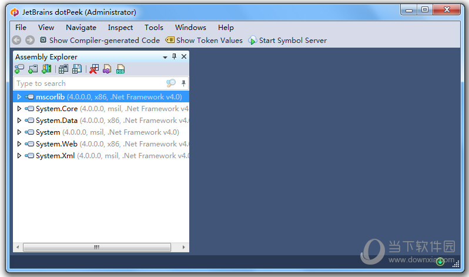
Task: Click the Export to Project icon
Action: (107, 69)
